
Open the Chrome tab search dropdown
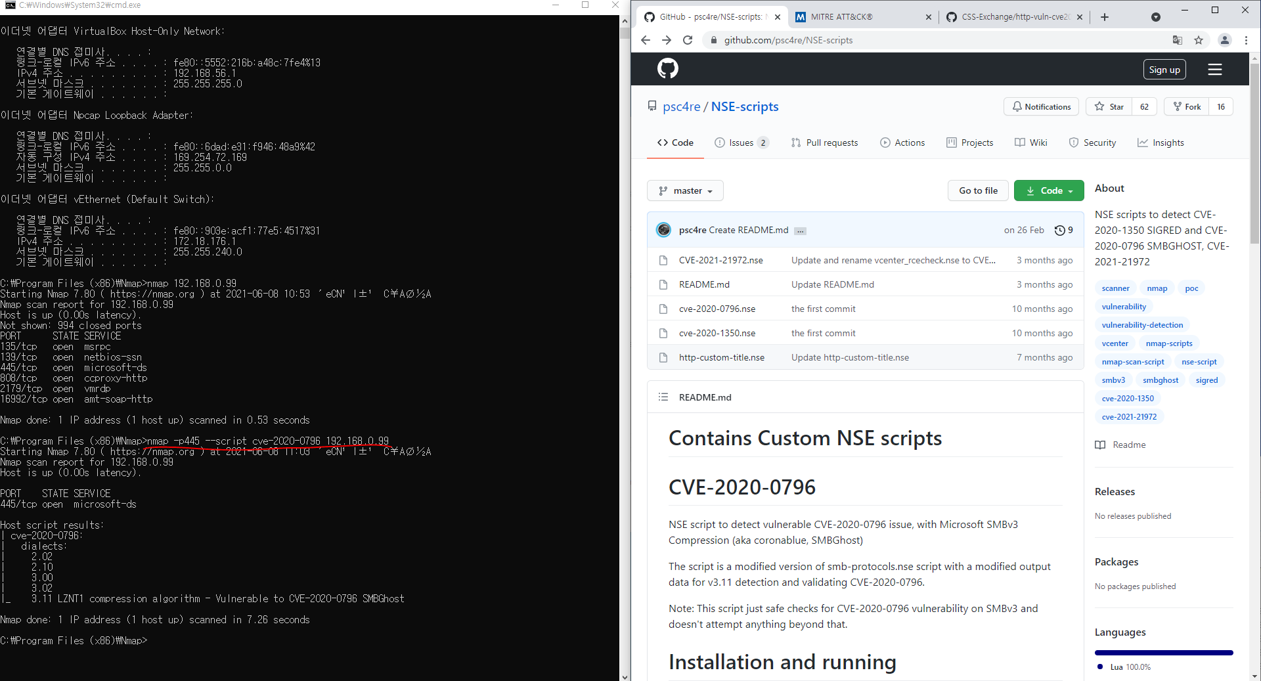click(1156, 17)
